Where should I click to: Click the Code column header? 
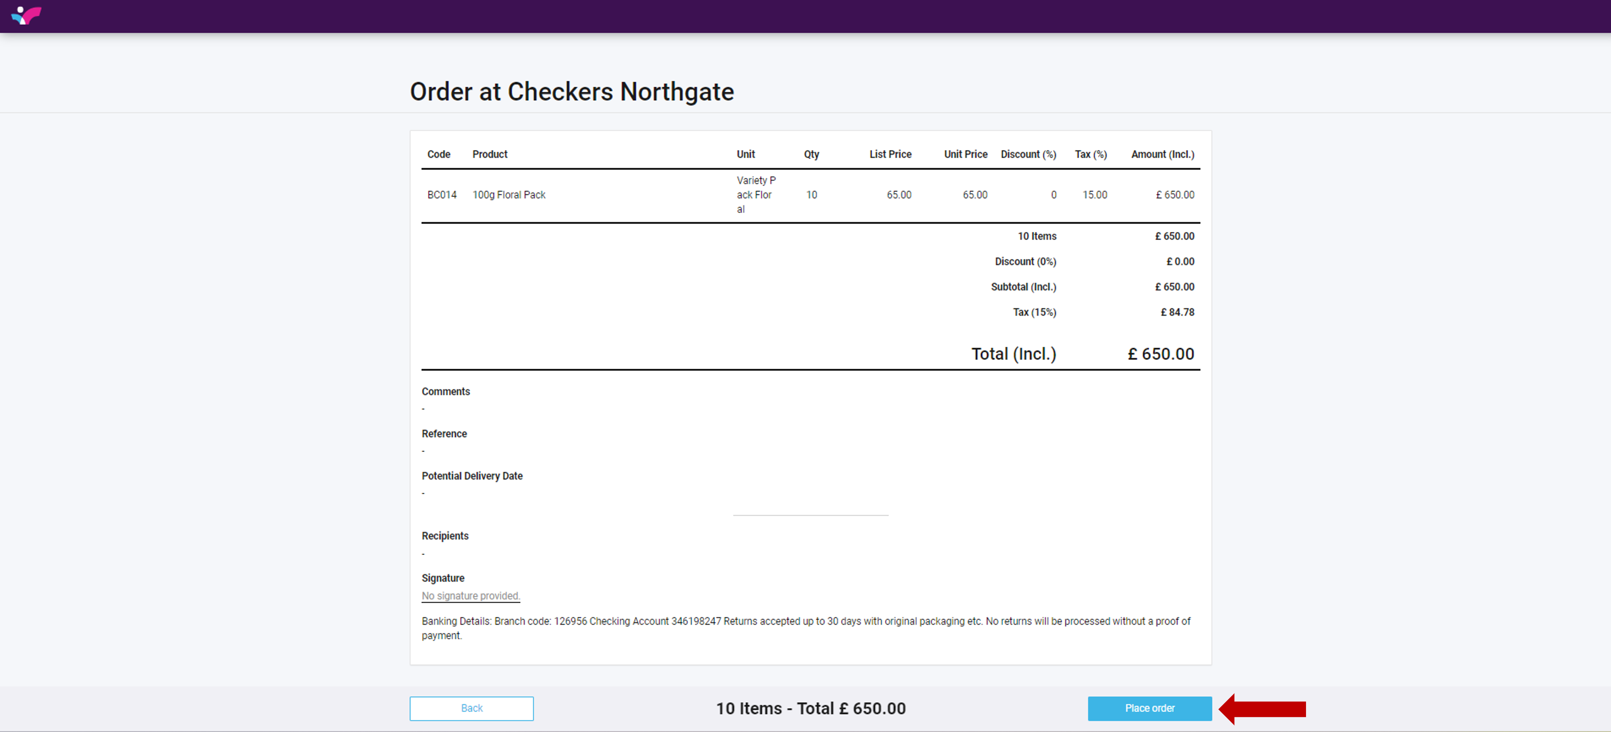pos(438,154)
